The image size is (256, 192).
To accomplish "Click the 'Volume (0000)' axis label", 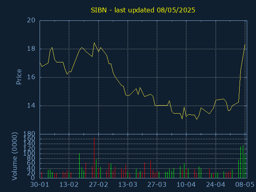I will tap(15, 156).
